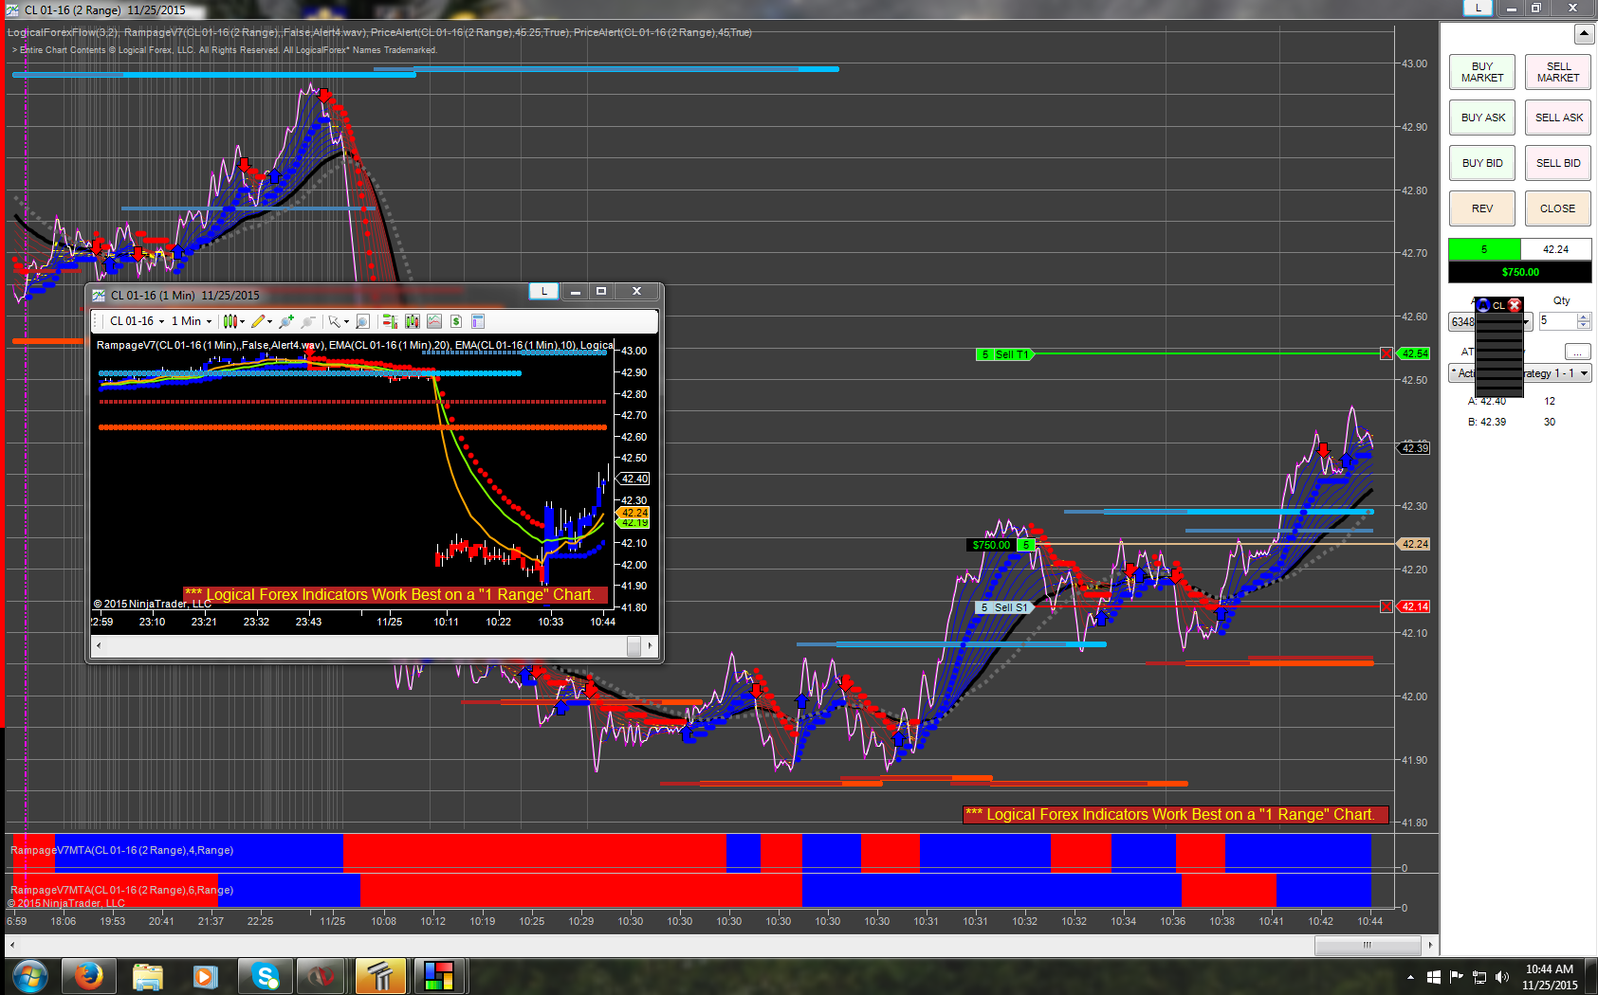Click the zoom out magnifier icon

(307, 321)
